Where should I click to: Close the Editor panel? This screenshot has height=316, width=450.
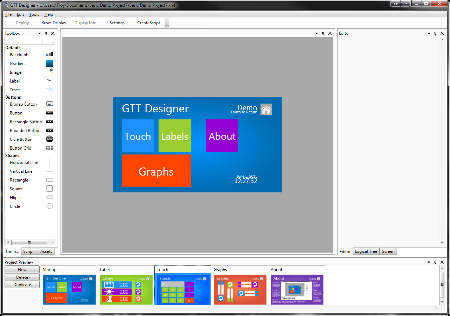[442, 33]
